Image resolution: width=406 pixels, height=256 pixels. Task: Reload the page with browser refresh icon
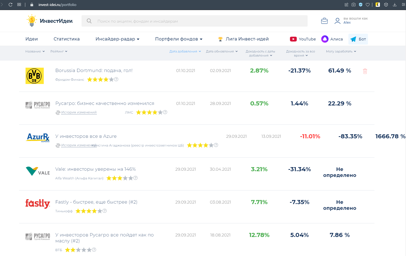tap(11, 5)
